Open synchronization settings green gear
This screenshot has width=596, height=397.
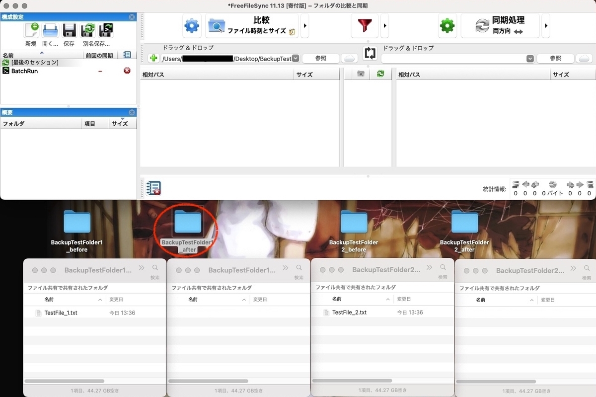pos(447,26)
